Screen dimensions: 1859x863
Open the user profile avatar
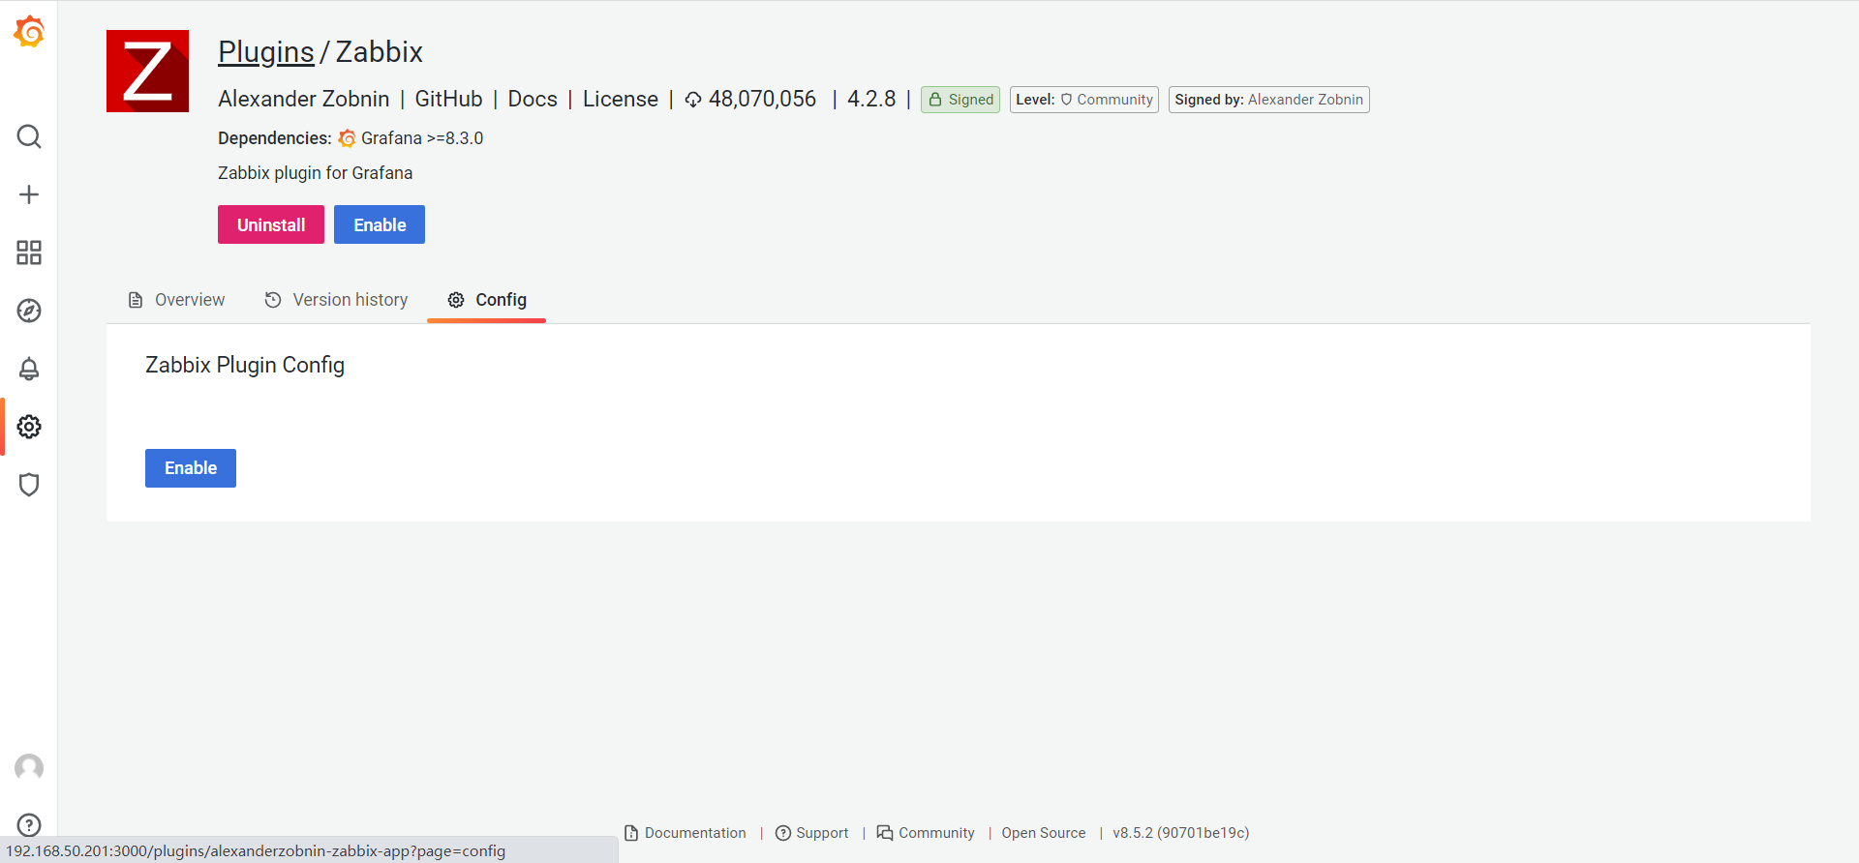(x=29, y=767)
